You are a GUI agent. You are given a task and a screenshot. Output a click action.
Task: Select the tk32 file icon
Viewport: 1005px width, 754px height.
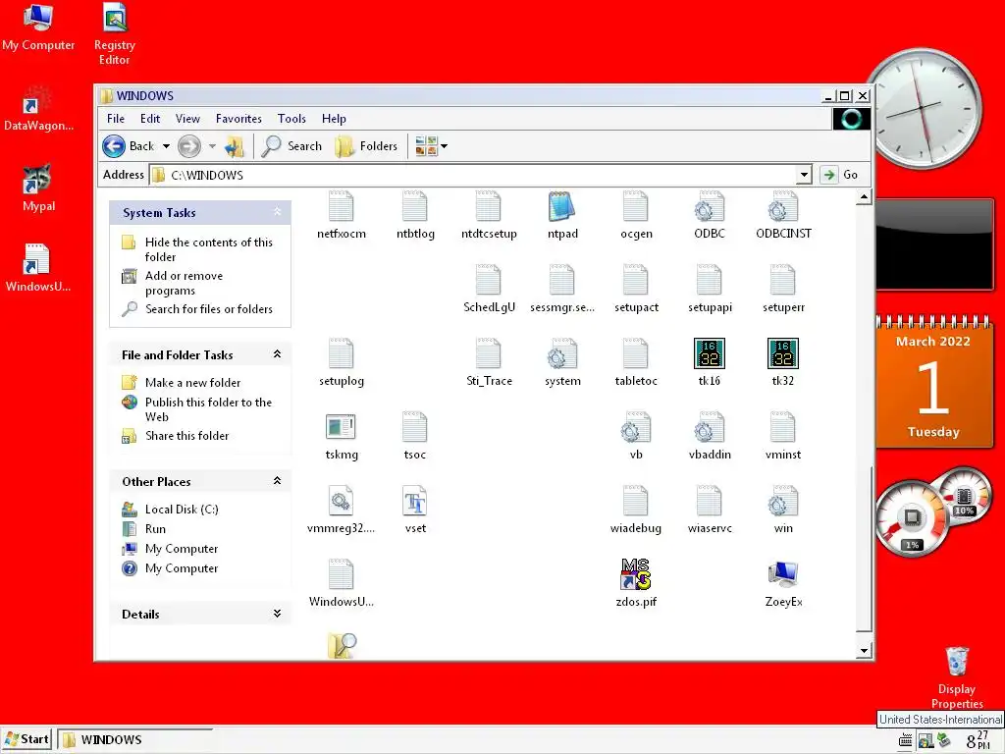pyautogui.click(x=782, y=353)
